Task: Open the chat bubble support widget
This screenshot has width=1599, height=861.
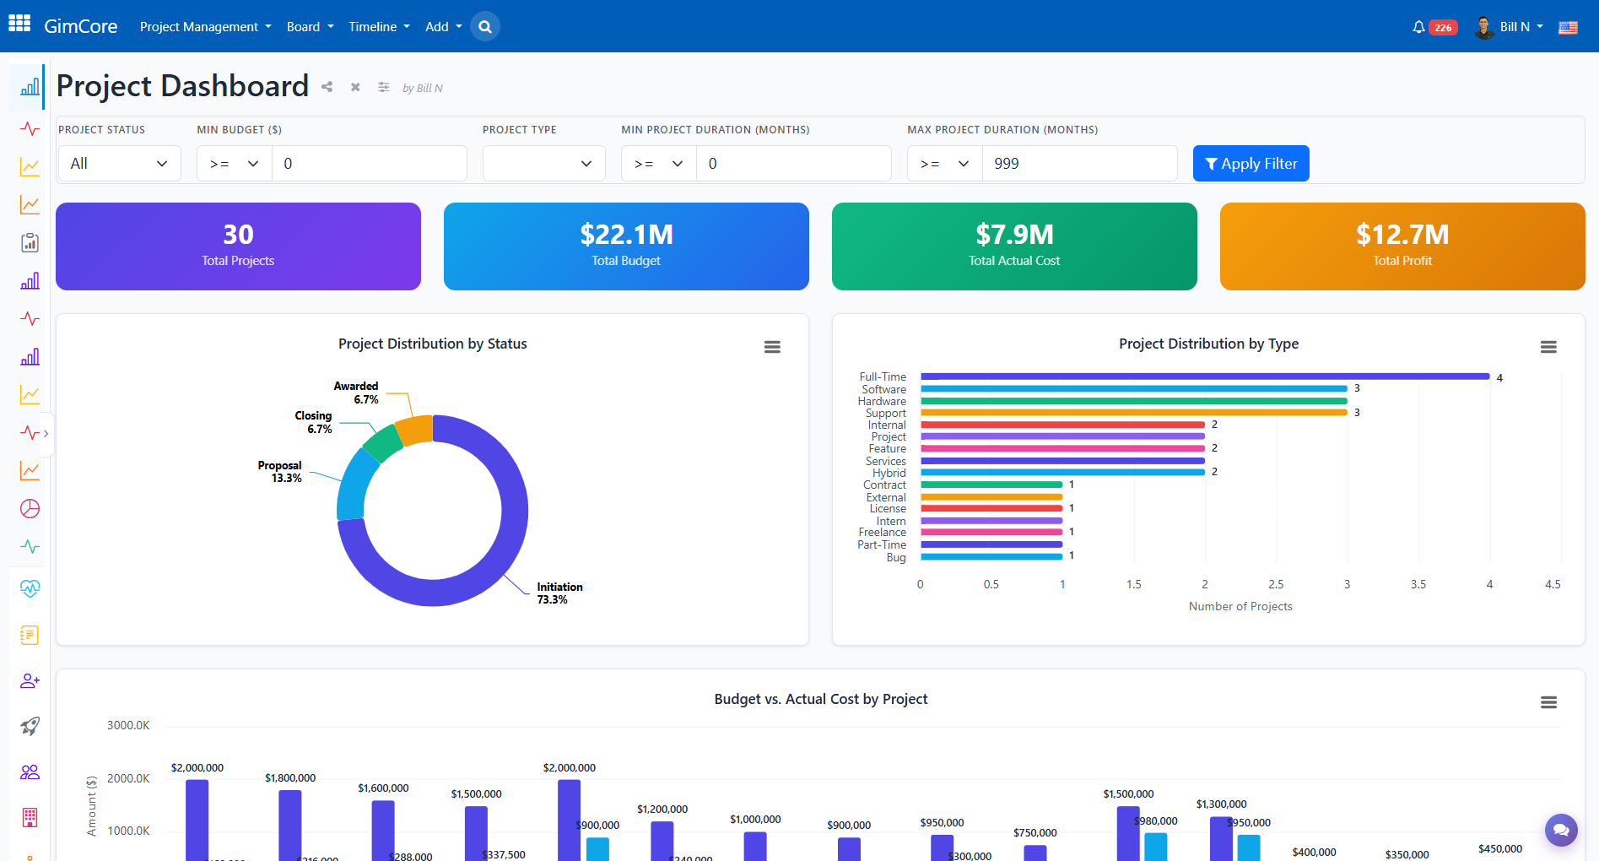Action: click(1561, 830)
